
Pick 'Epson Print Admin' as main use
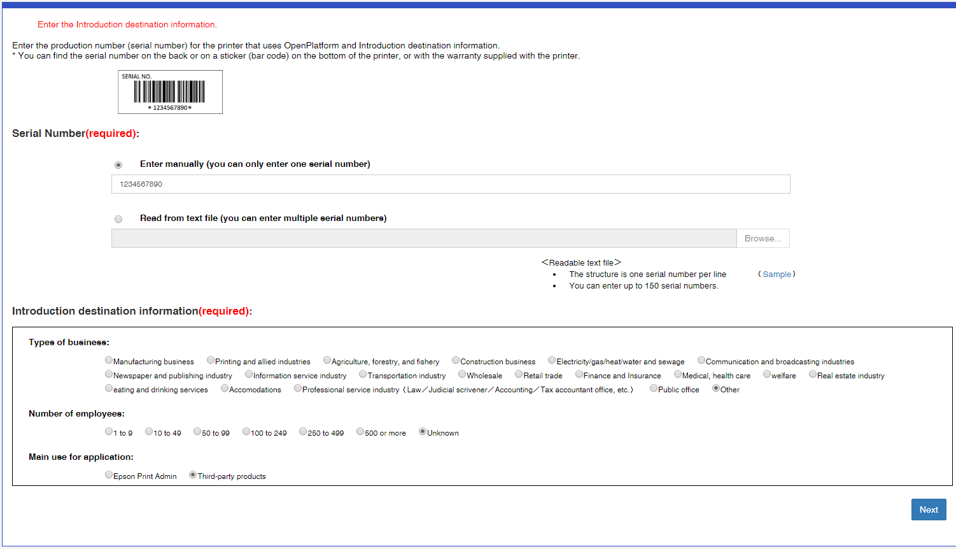click(x=109, y=474)
